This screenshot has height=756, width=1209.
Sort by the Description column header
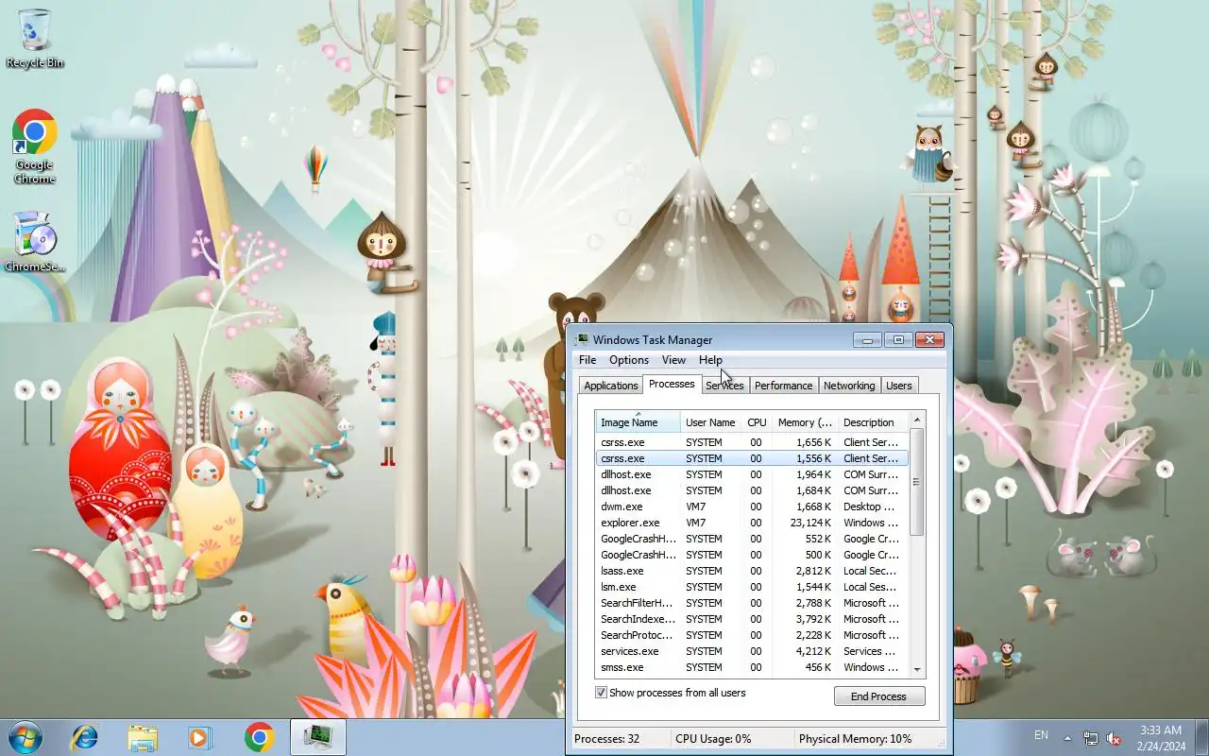[873, 422]
